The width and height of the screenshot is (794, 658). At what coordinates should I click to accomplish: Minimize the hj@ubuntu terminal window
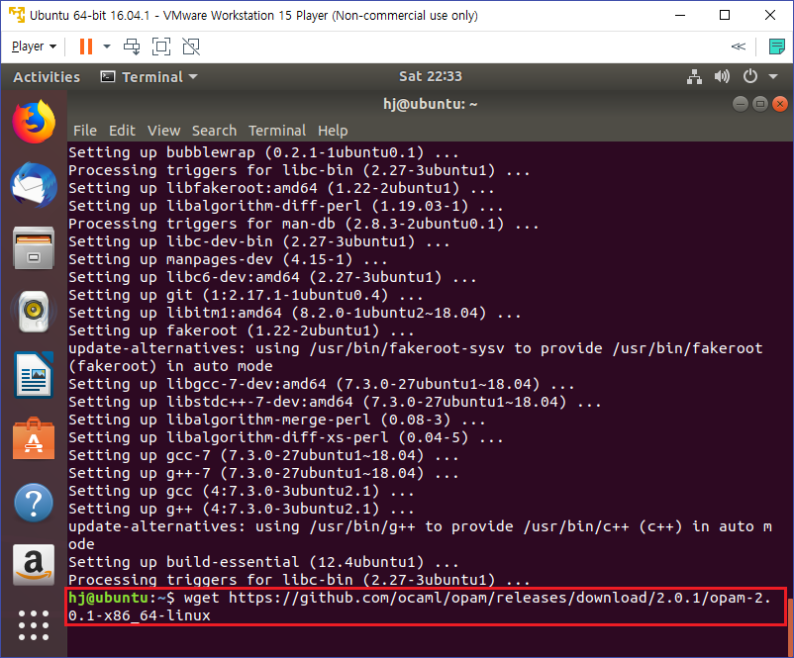point(741,104)
